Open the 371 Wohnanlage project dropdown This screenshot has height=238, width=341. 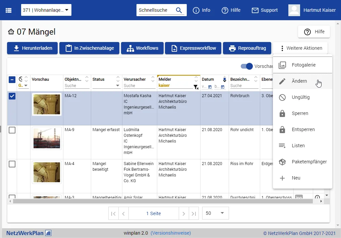click(x=46, y=10)
